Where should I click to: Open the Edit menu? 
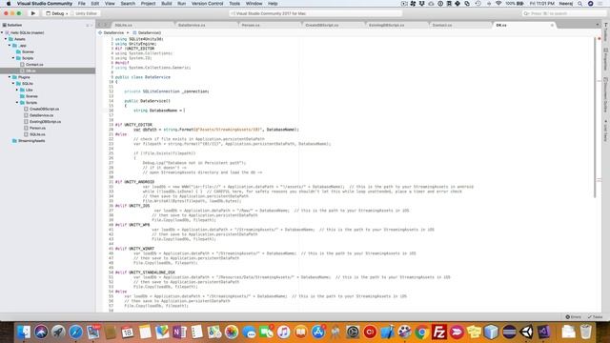point(95,4)
